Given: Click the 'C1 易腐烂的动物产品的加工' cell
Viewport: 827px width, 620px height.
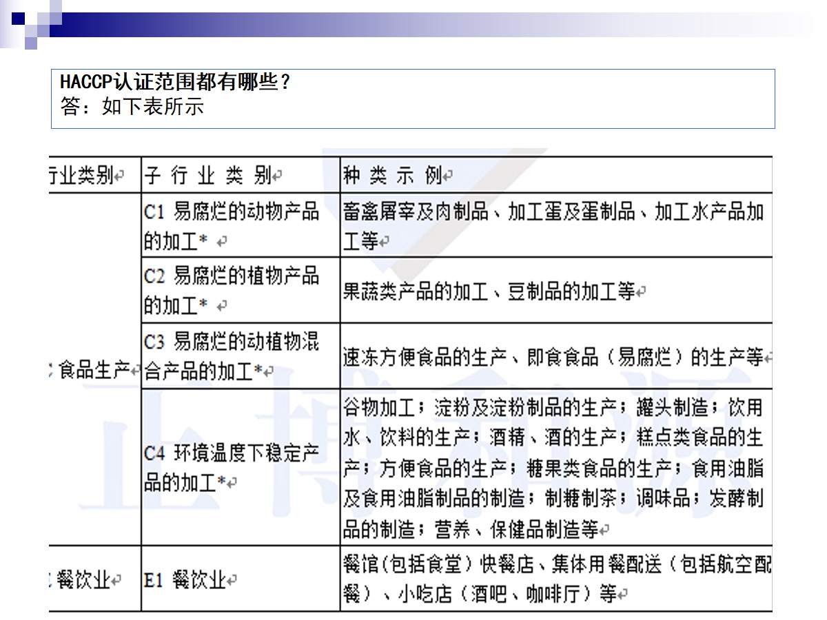Looking at the screenshot, I should [x=232, y=226].
